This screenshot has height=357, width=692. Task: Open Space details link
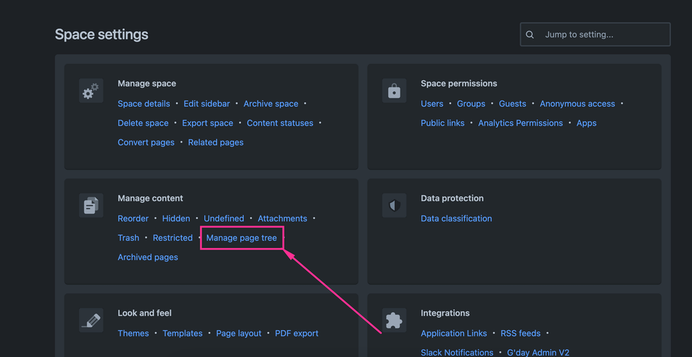pyautogui.click(x=144, y=104)
